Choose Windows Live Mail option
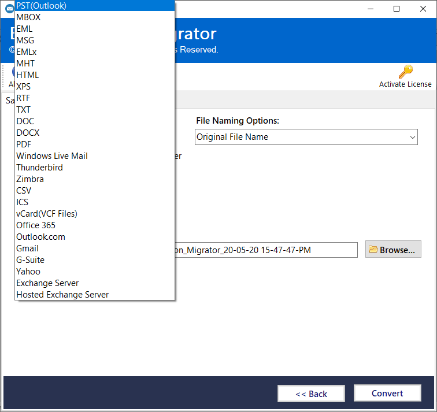Screen dimensions: 437x412 click(95, 156)
